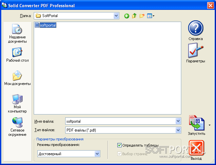Viewport: 216px width, 165px height.
Task: Click the Solid Converter title bar icon
Action: [4, 5]
